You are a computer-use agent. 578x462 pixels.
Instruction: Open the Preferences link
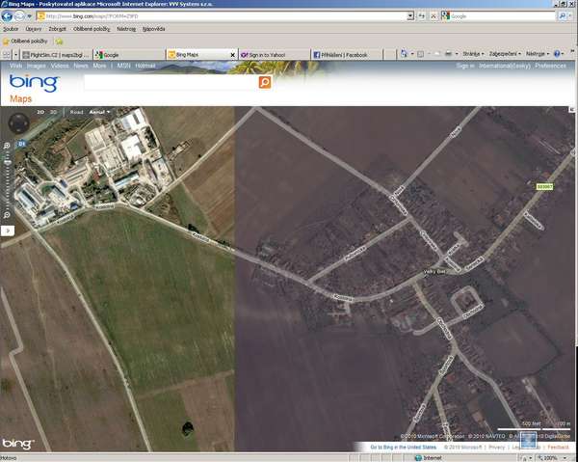[550, 66]
